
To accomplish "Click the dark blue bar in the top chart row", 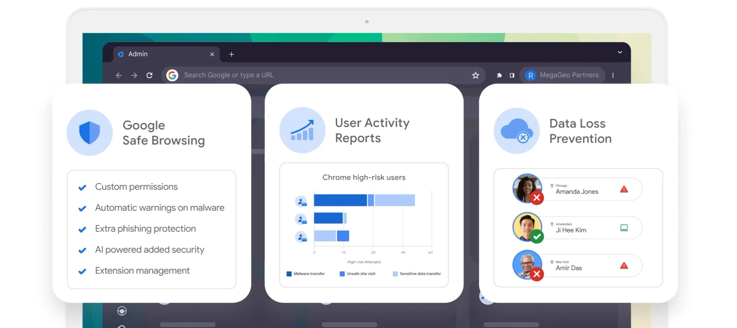I will pyautogui.click(x=340, y=200).
